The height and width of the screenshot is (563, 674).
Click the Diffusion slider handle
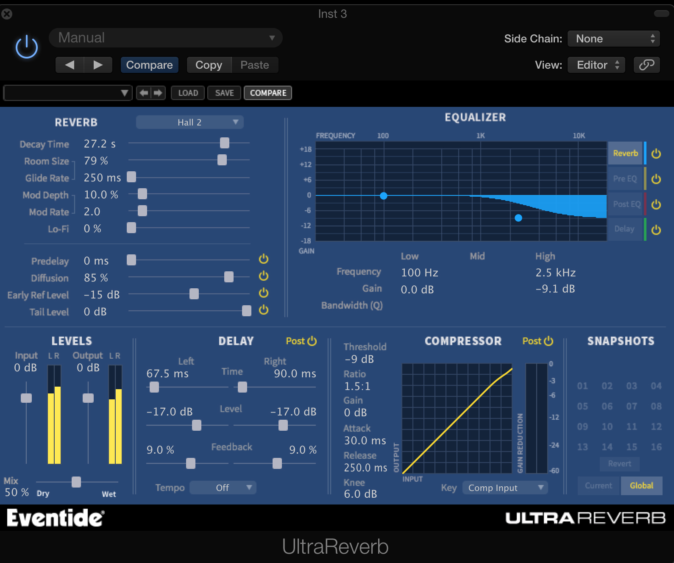pos(229,277)
